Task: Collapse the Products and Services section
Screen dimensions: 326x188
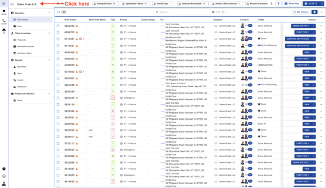Action: [49, 94]
